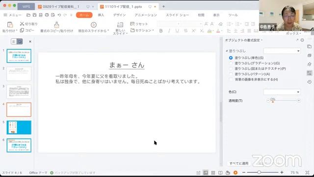Open the メニュー hamburger menu
This screenshot has height=177, width=314.
tap(13, 15)
